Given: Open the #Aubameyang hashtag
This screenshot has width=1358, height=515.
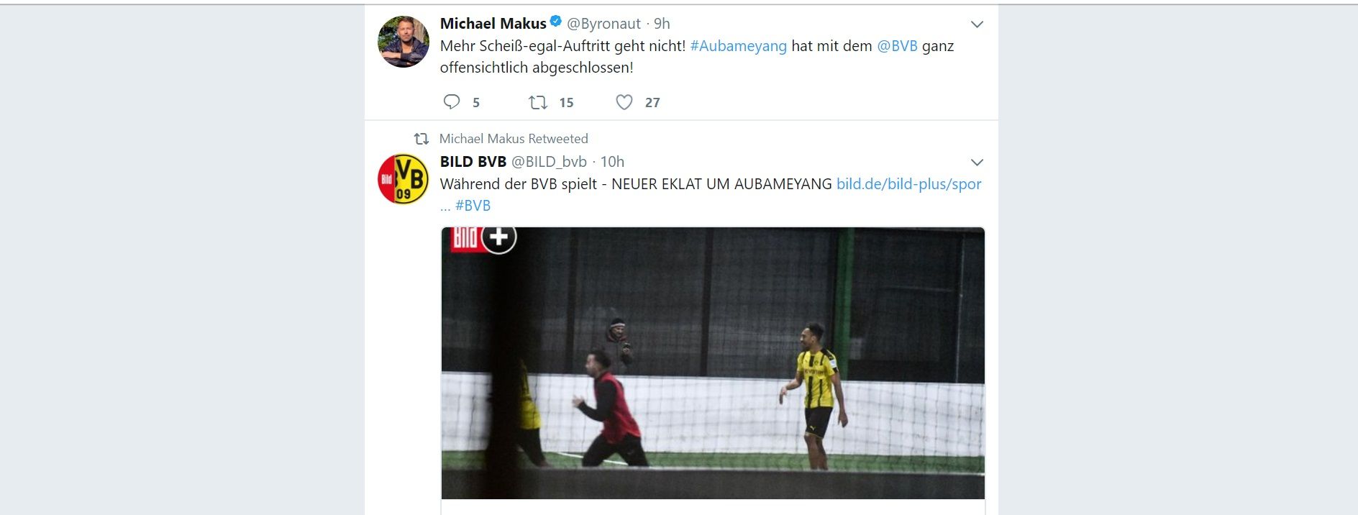Looking at the screenshot, I should click(738, 46).
